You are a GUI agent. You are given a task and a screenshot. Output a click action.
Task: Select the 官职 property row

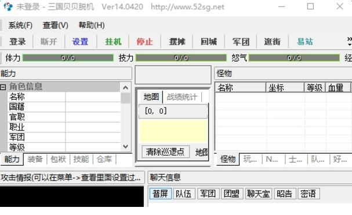[x=64, y=117]
